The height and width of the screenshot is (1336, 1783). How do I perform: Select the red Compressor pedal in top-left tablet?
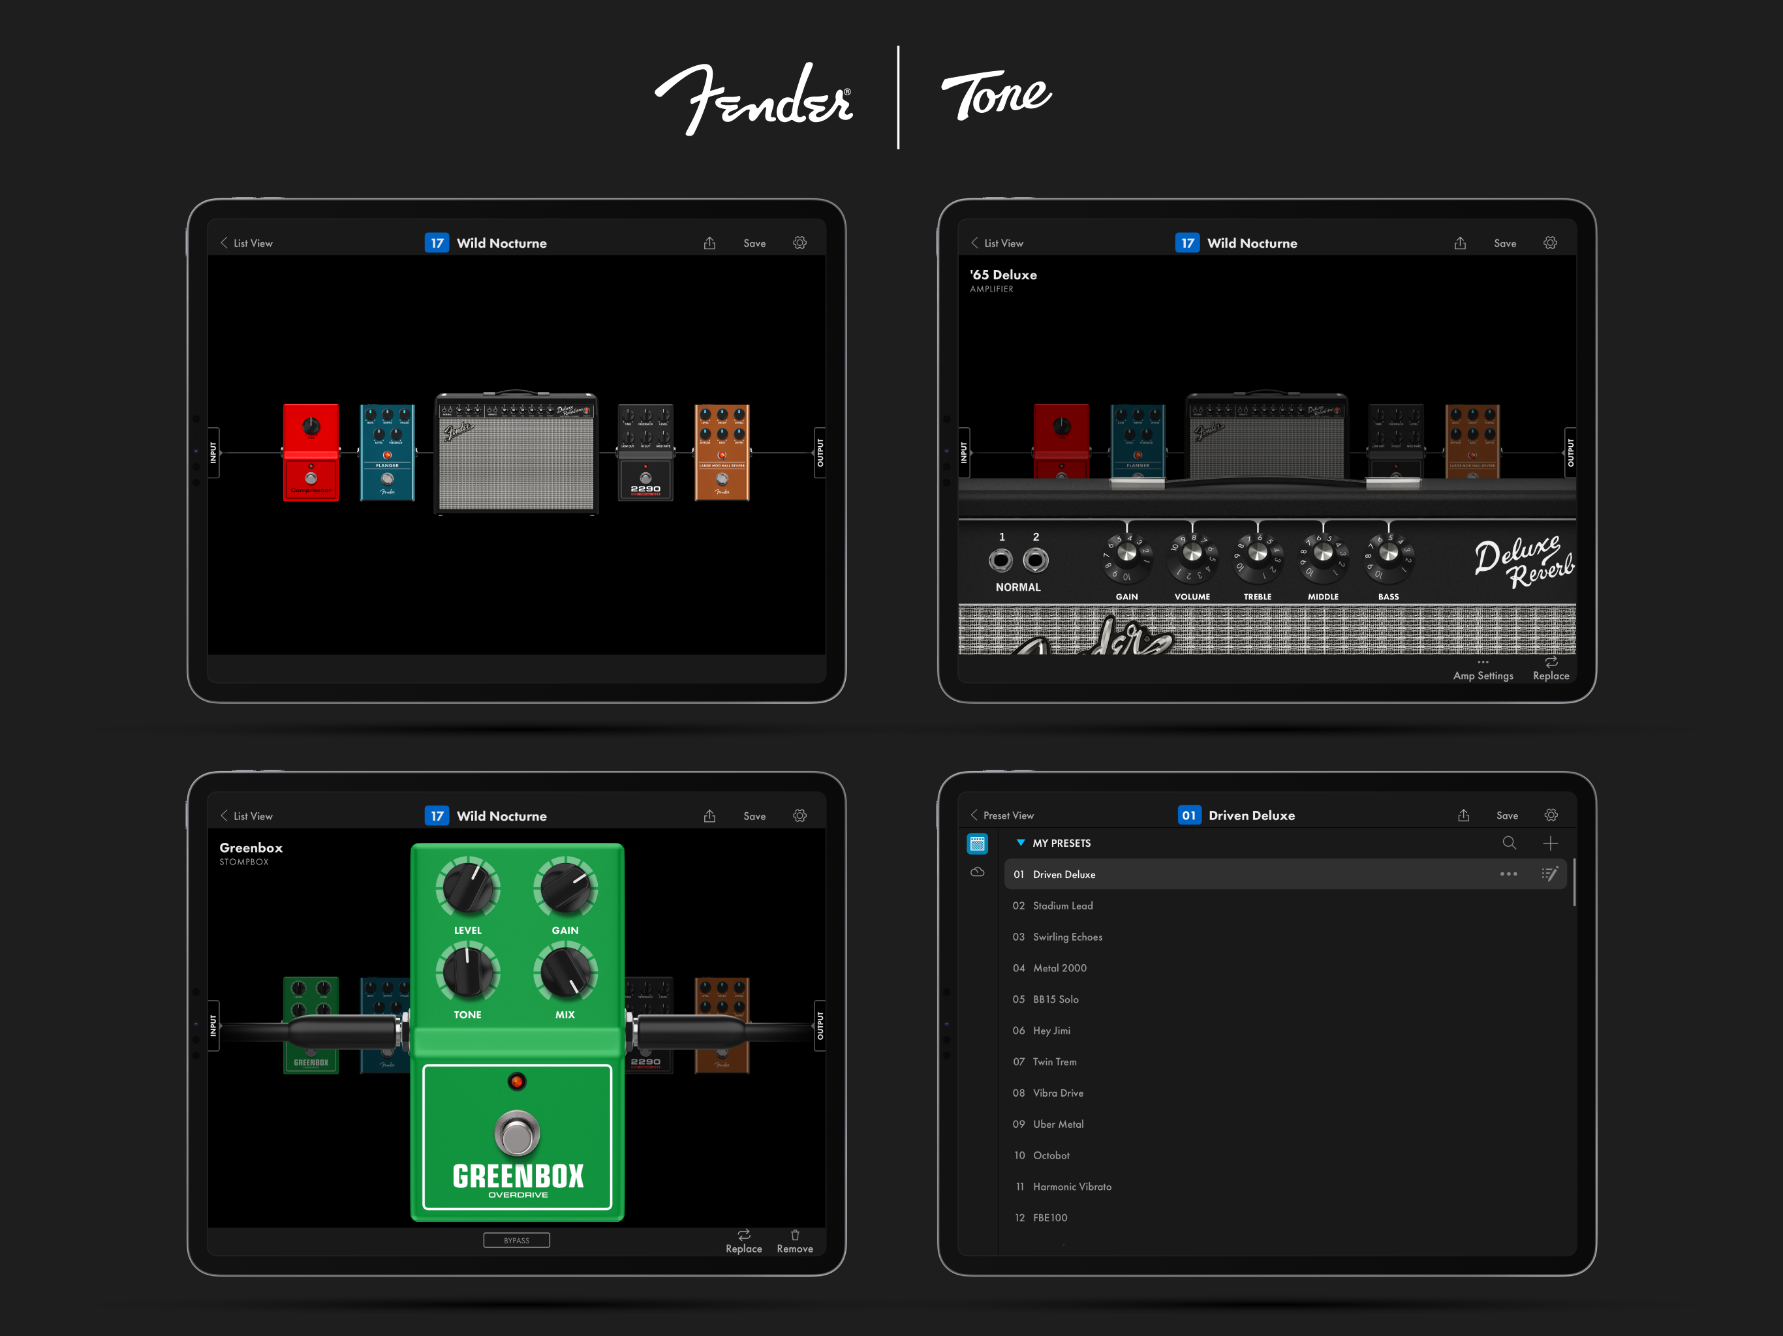click(311, 452)
